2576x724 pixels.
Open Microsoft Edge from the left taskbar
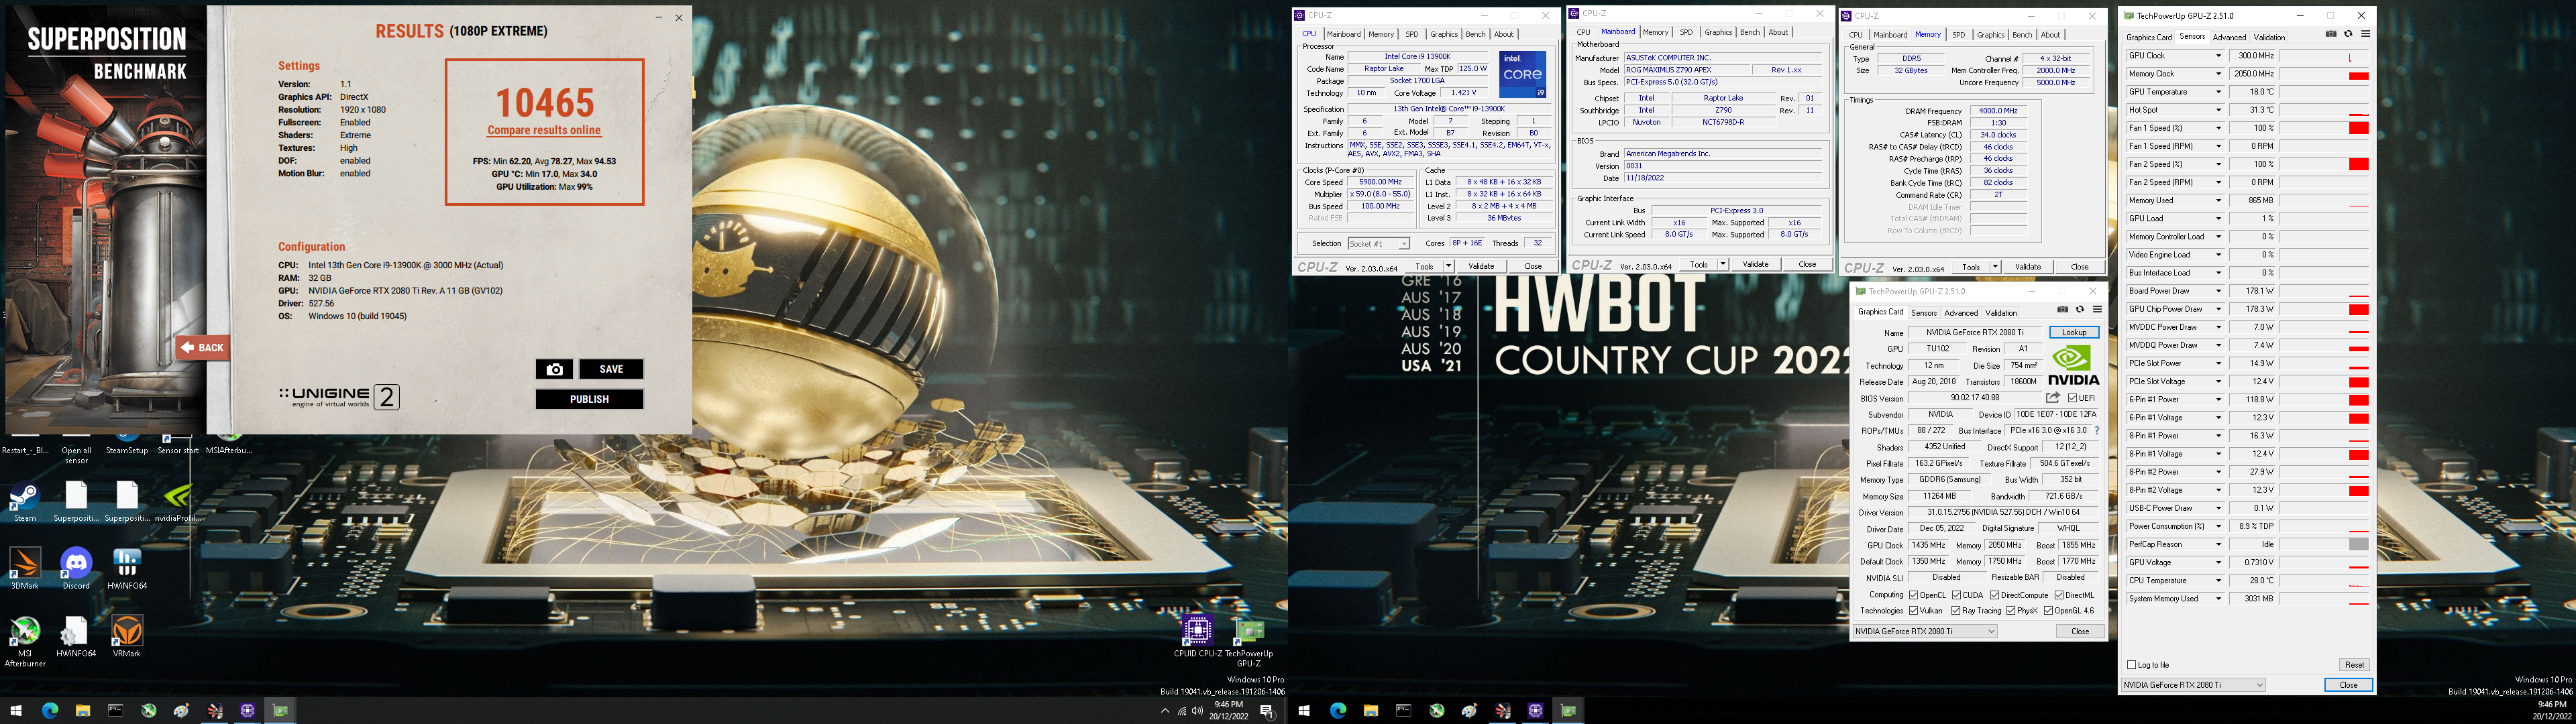(50, 711)
